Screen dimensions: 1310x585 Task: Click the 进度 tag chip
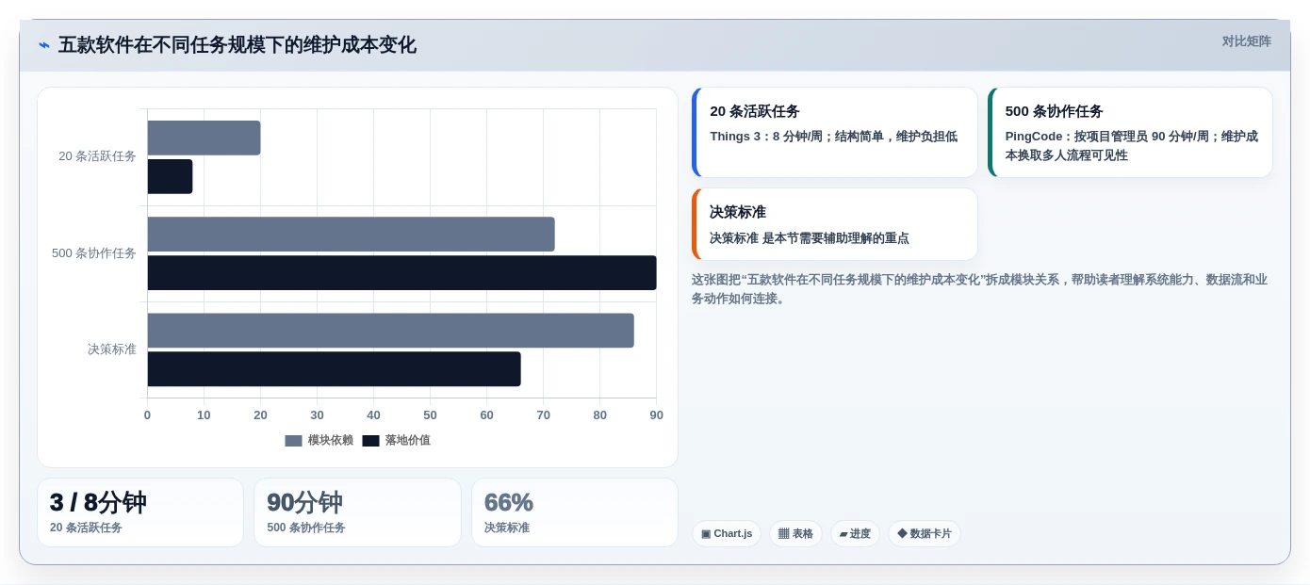coord(855,534)
